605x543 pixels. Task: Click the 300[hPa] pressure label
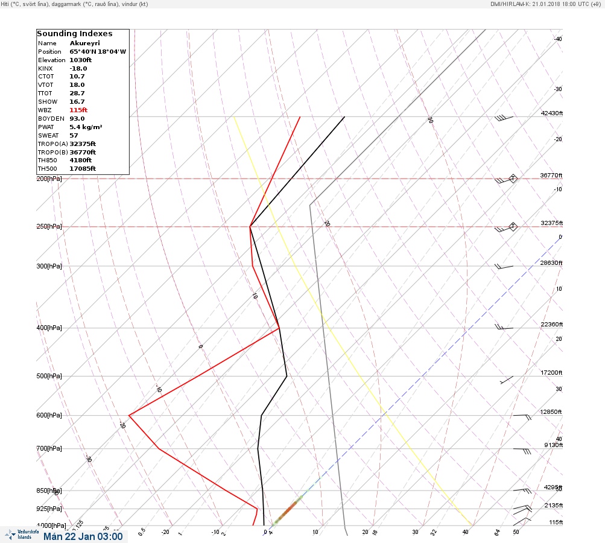pos(49,266)
